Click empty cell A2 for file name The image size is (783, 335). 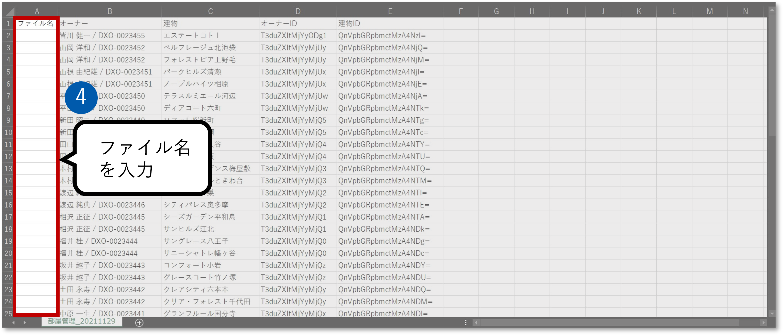tap(36, 35)
